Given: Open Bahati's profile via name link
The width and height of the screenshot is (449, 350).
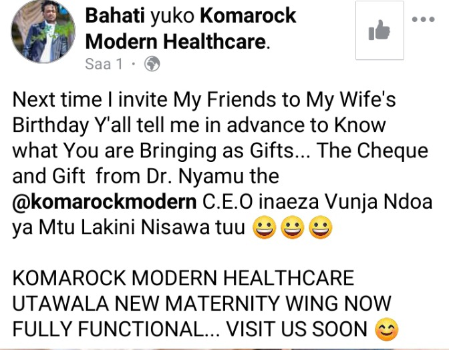Looking at the screenshot, I should click(115, 15).
